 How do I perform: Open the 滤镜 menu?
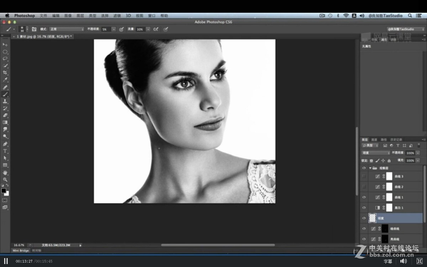tap(117, 16)
